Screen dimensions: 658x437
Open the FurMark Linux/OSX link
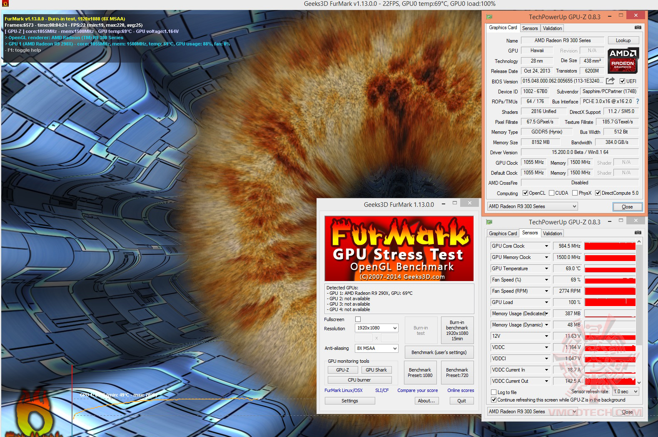(x=344, y=390)
